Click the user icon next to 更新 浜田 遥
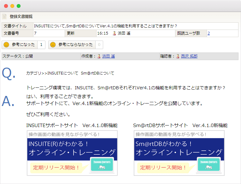Image resolution: width=241 pixels, height=184 pixels. point(114,33)
